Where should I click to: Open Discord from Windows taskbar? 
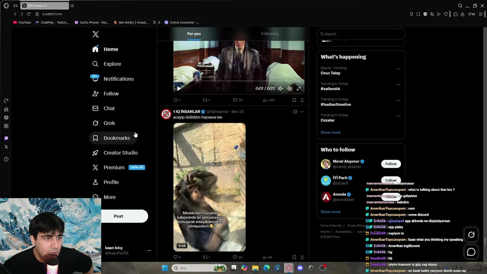[300, 268]
